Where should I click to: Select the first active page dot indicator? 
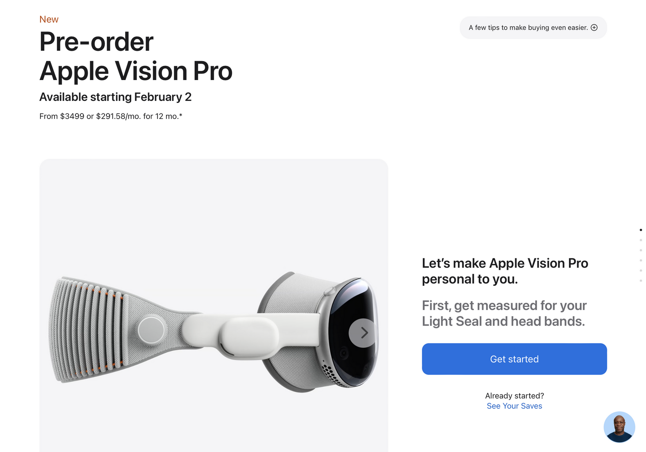pyautogui.click(x=641, y=230)
